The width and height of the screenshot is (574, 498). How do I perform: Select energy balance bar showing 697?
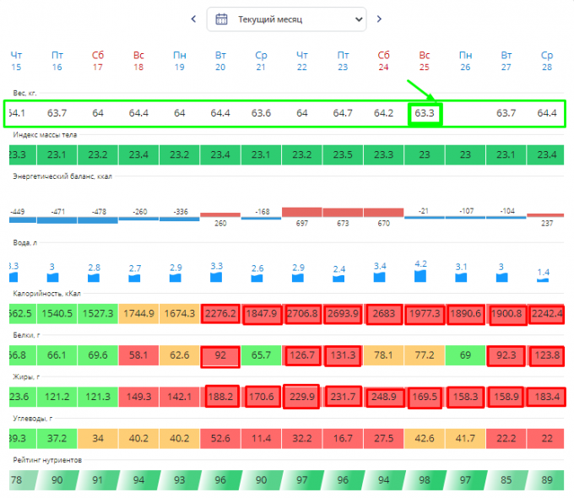pos(301,212)
